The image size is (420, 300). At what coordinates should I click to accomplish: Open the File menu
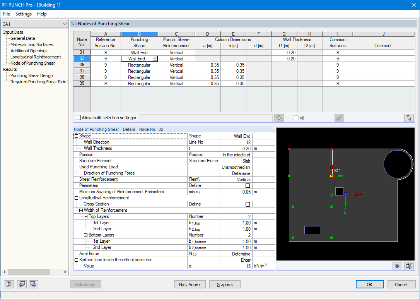(x=6, y=14)
